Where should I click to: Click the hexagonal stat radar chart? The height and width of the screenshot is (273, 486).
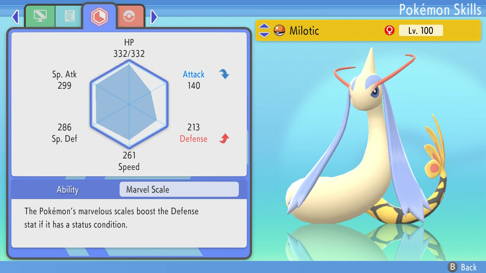[x=129, y=104]
